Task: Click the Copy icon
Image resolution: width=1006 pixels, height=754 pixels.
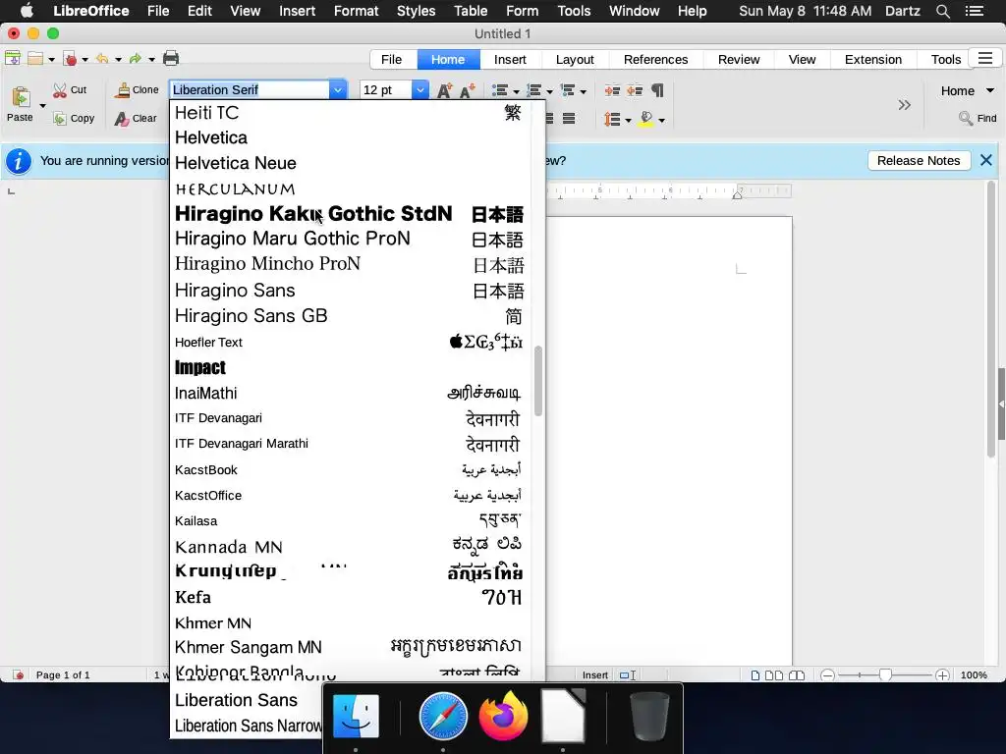Action: [60, 119]
